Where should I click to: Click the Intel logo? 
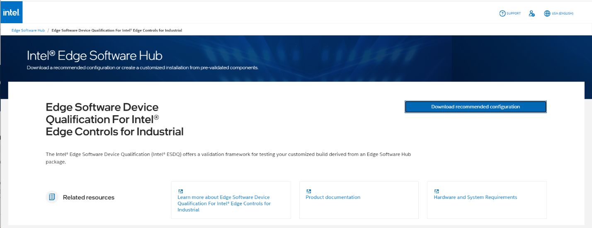click(11, 12)
